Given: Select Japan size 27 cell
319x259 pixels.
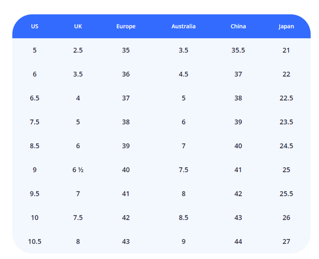Looking at the screenshot, I should pos(286,242).
